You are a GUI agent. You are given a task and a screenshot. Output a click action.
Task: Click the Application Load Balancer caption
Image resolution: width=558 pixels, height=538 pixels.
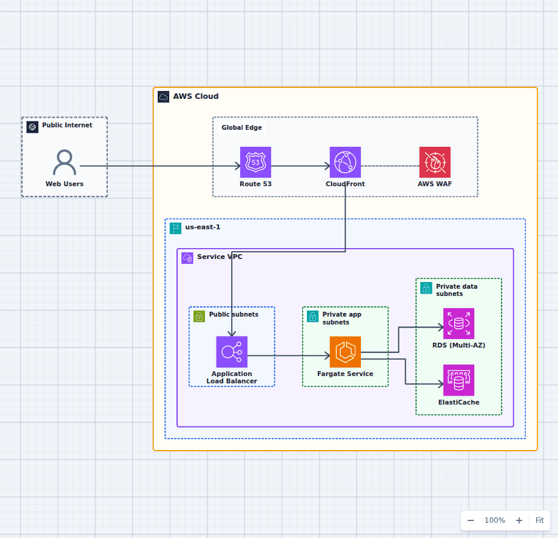tap(232, 377)
